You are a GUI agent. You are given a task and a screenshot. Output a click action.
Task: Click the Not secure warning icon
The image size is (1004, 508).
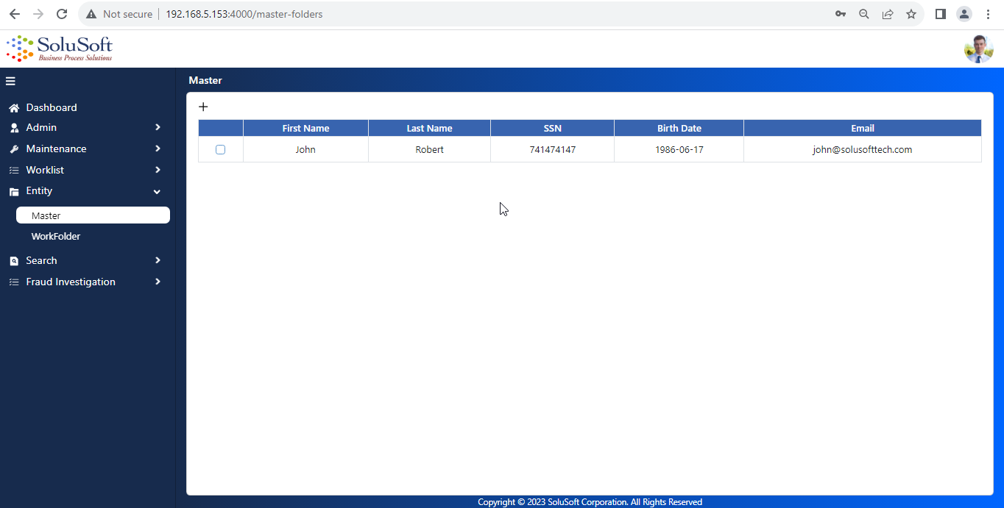91,14
